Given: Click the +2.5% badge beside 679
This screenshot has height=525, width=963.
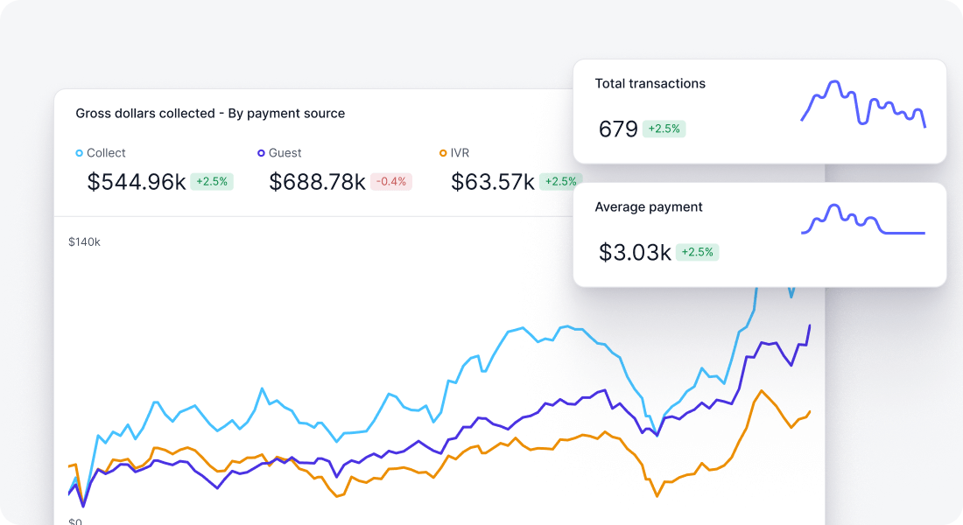Looking at the screenshot, I should [664, 129].
